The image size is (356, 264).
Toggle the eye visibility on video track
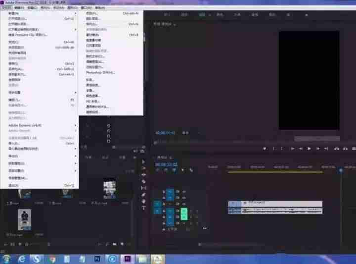pos(184,204)
